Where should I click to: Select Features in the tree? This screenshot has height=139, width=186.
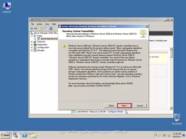click(x=41, y=42)
